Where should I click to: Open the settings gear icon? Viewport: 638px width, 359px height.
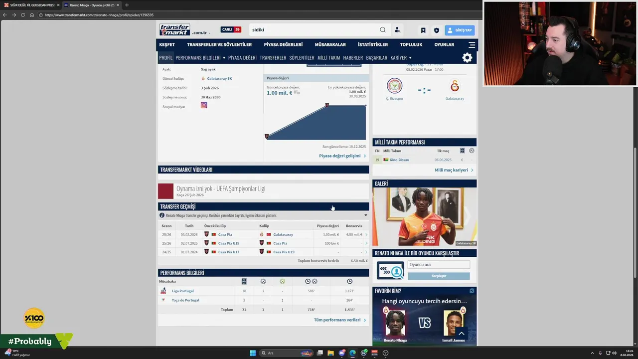(x=467, y=58)
